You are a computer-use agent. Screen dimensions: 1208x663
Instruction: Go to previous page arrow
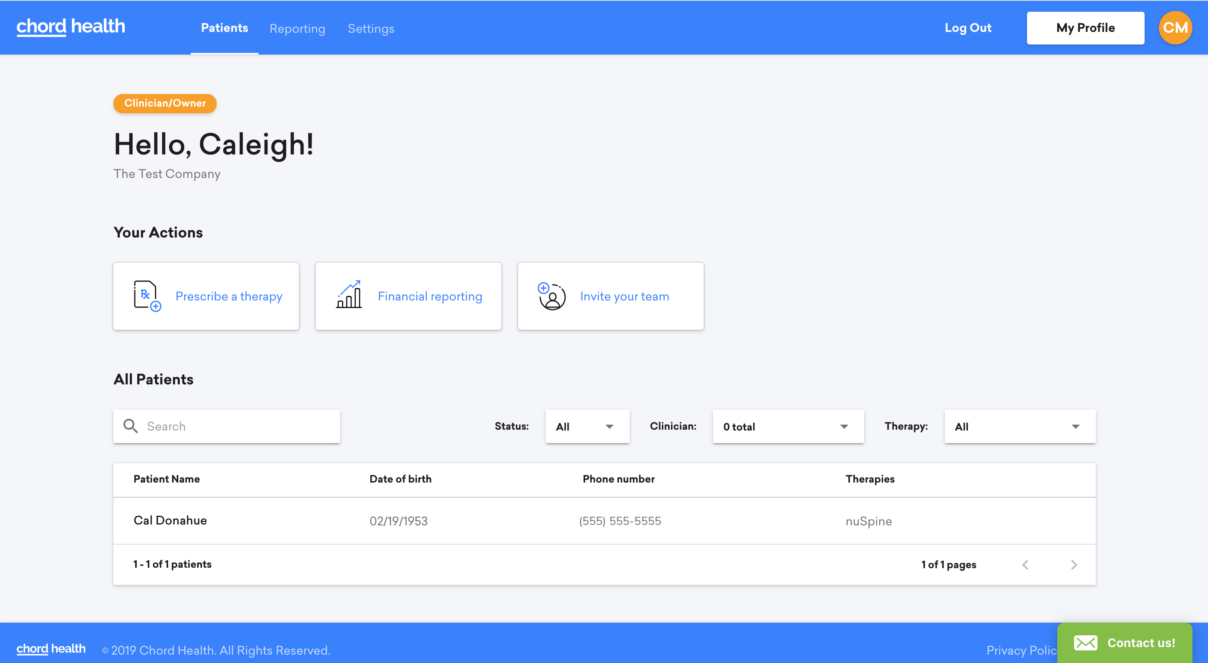(1025, 565)
